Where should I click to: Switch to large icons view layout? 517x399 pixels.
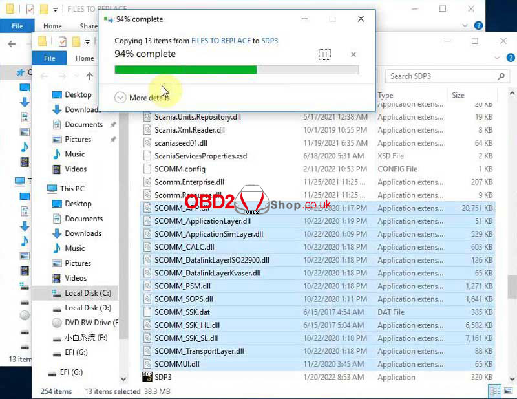pyautogui.click(x=508, y=391)
